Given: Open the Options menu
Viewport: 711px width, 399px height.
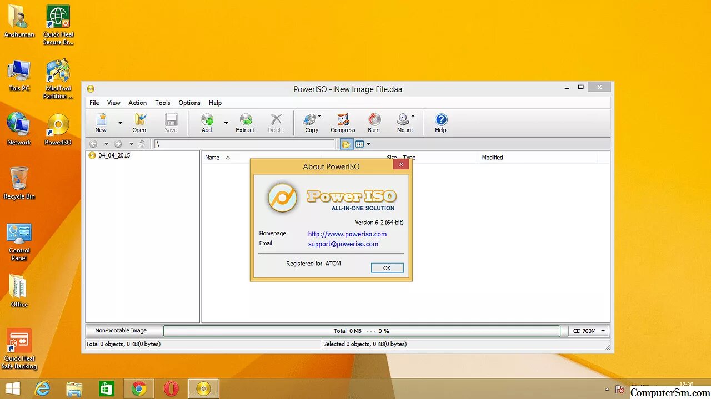Looking at the screenshot, I should pos(189,103).
